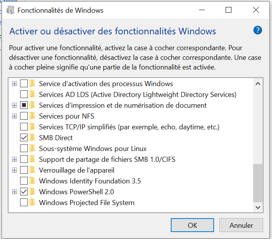Click the Annuler button
Image resolution: width=272 pixels, height=239 pixels.
[x=241, y=225]
